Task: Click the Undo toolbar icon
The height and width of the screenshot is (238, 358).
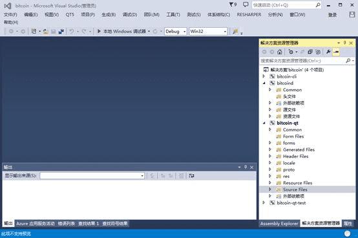Action: [72, 31]
